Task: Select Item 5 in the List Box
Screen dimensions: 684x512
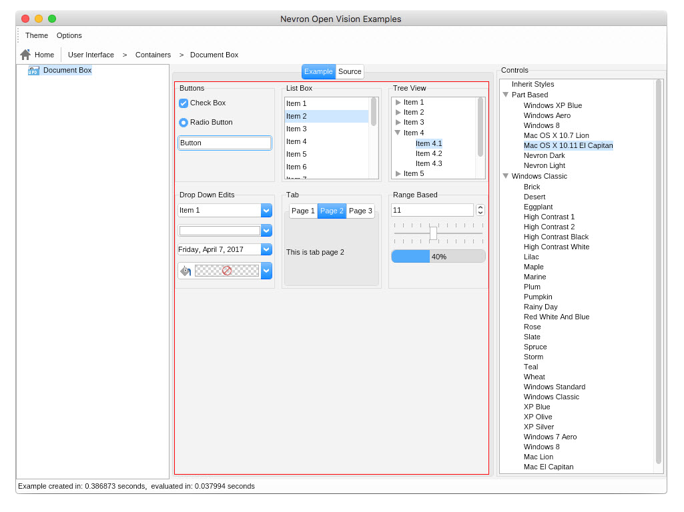Action: 296,154
